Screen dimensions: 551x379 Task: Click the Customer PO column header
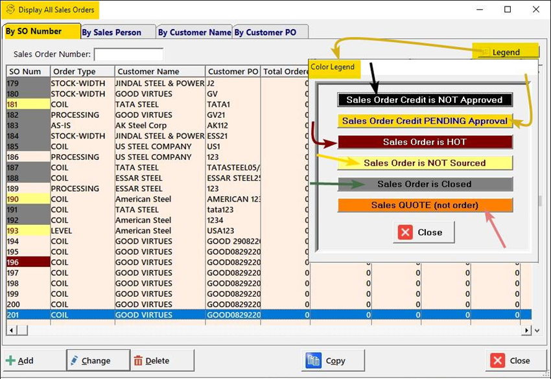tap(233, 71)
